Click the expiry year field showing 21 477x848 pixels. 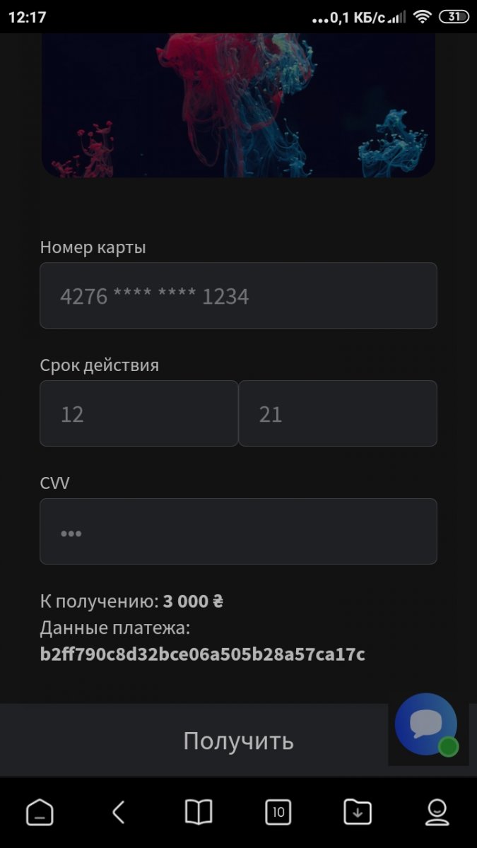tap(338, 413)
